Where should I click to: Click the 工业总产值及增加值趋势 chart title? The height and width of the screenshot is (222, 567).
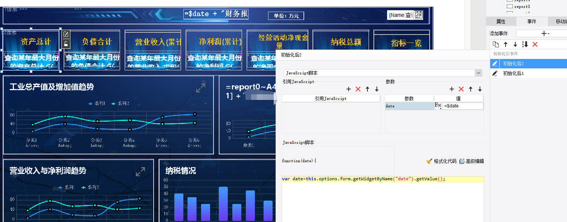pyautogui.click(x=52, y=87)
